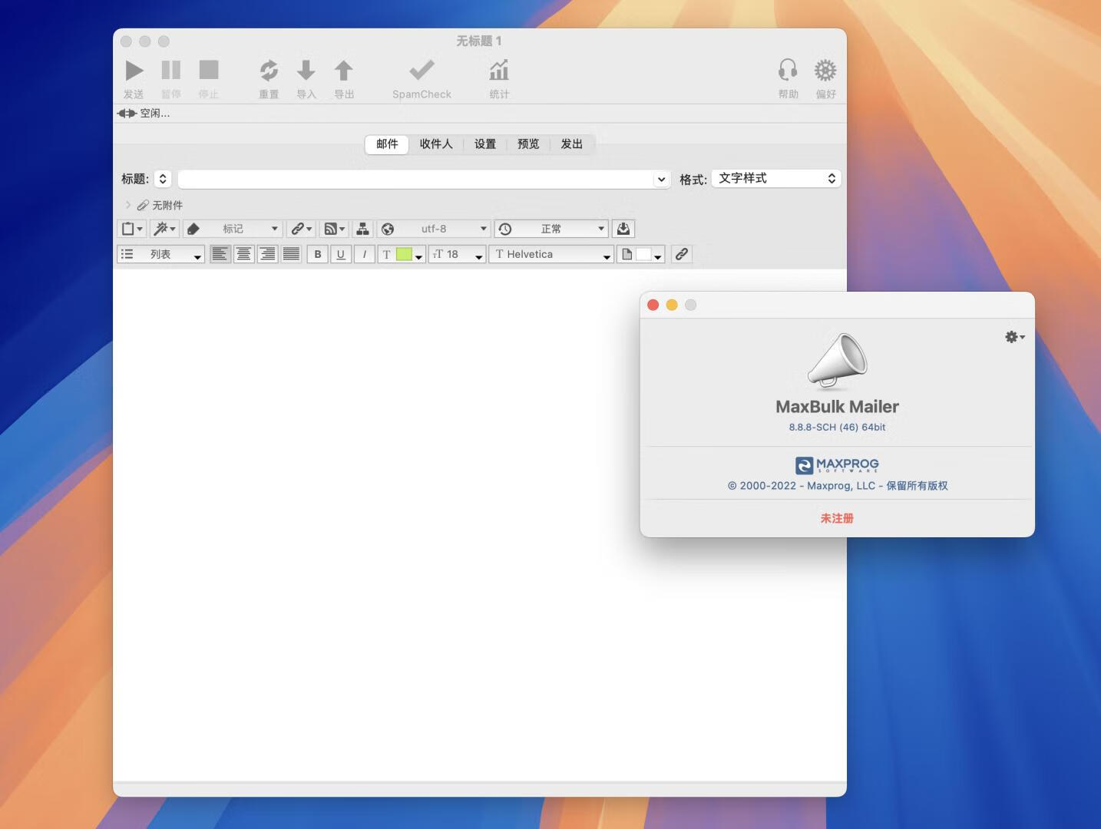
Task: Click the paperclip attachment icon
Action: 143,205
